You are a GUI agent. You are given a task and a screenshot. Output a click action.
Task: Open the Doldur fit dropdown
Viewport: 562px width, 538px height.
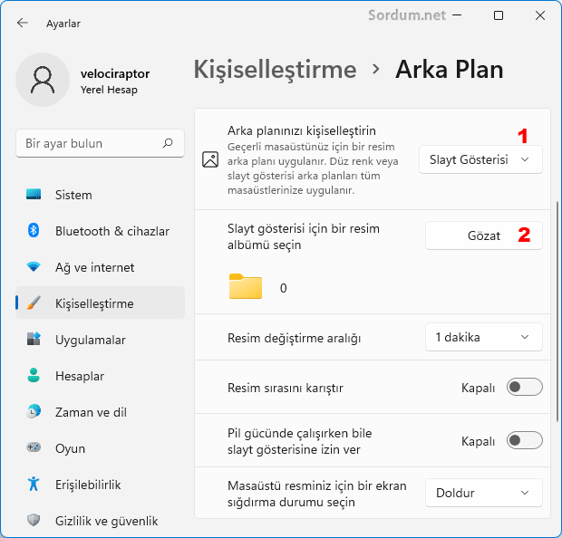483,493
